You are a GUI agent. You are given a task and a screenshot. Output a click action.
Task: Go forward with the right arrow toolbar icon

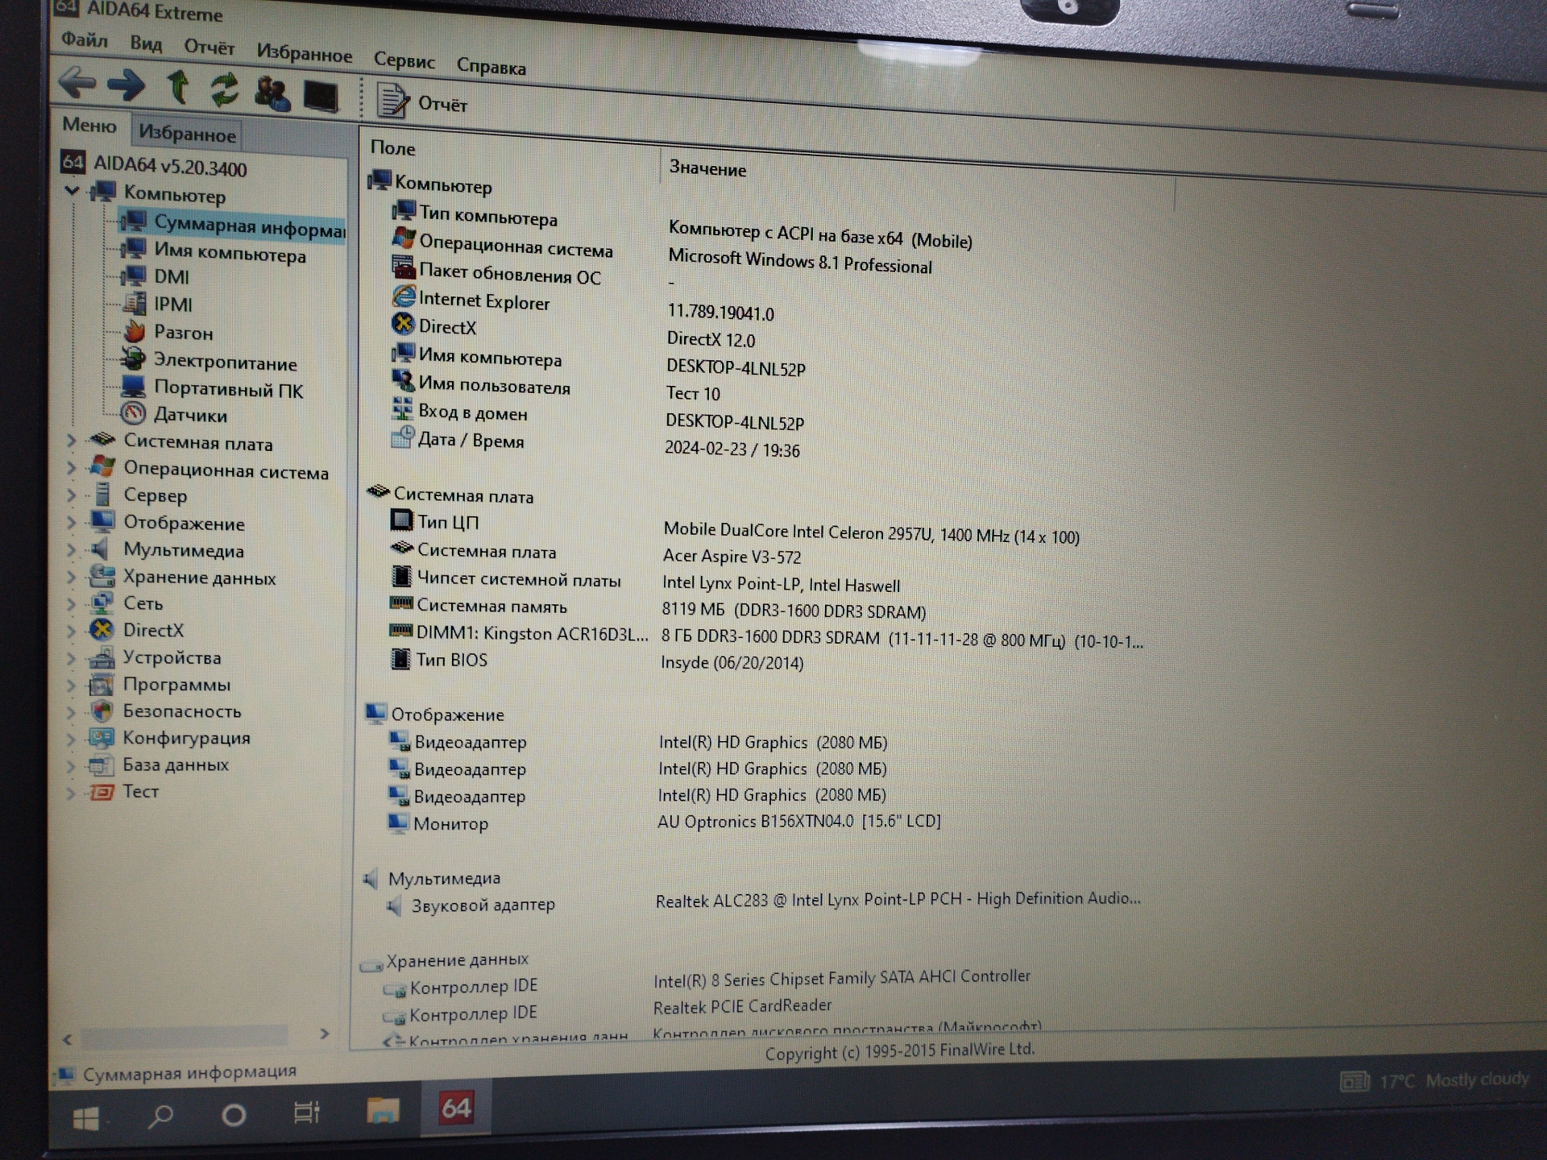tap(126, 85)
